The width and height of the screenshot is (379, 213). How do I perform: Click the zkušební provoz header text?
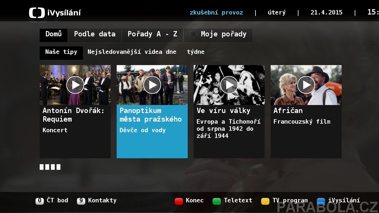tap(216, 12)
